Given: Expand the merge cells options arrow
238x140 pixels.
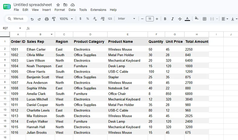Looking at the screenshot, I should click(217, 19).
